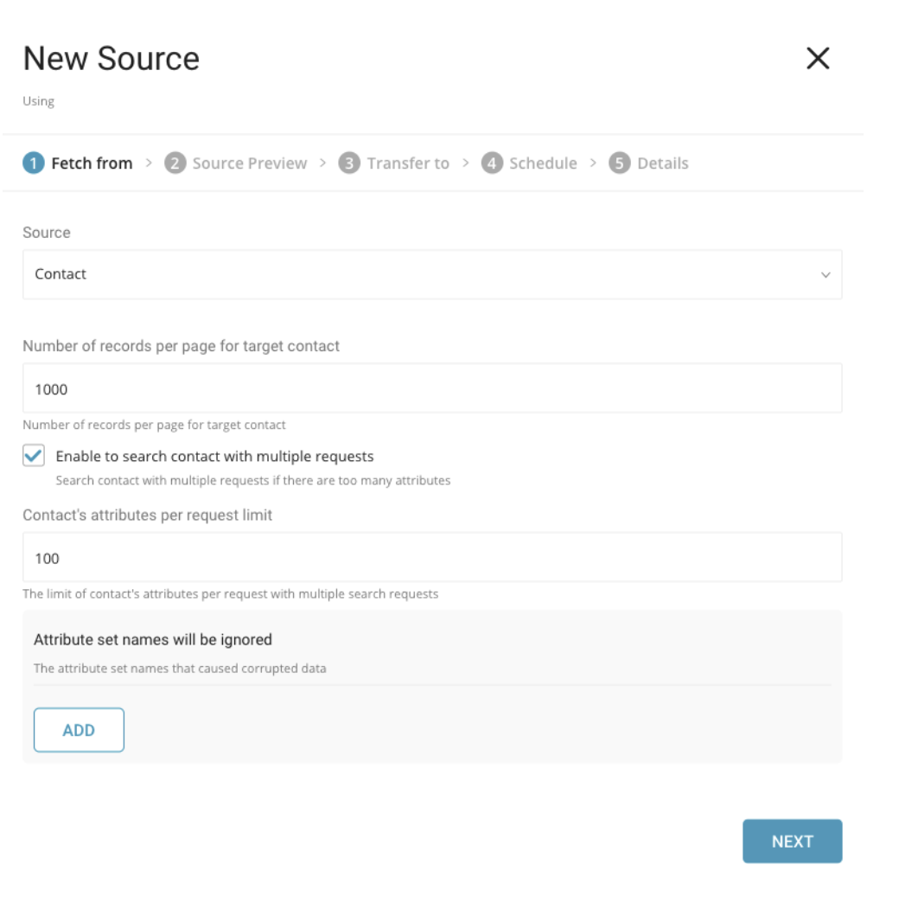Click the NEXT button
The height and width of the screenshot is (910, 899).
point(792,842)
